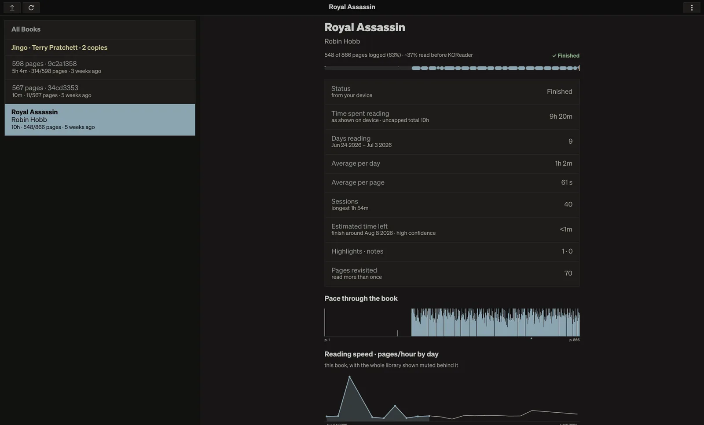Click the 'All Books' sidebar header
The height and width of the screenshot is (425, 704).
click(x=100, y=29)
